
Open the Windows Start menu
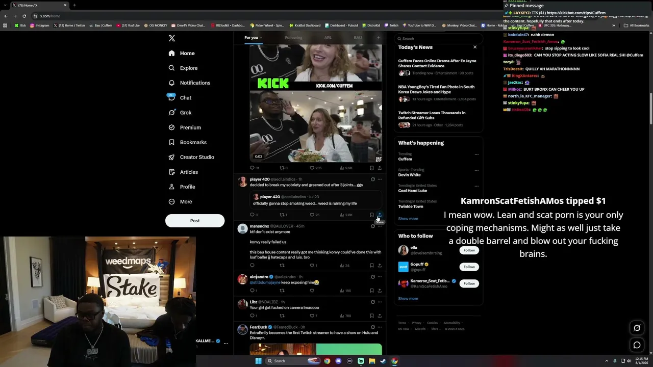point(258,361)
